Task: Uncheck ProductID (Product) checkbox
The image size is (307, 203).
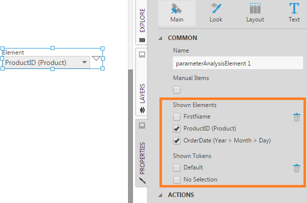Action: pos(176,128)
